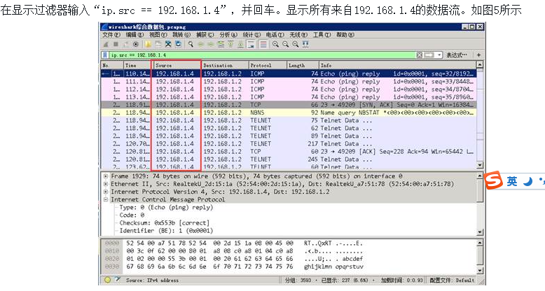545x291 pixels.
Task: Sort by the Protocol column header
Action: 268,65
